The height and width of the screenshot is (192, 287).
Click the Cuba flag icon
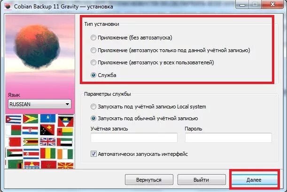coord(13,119)
